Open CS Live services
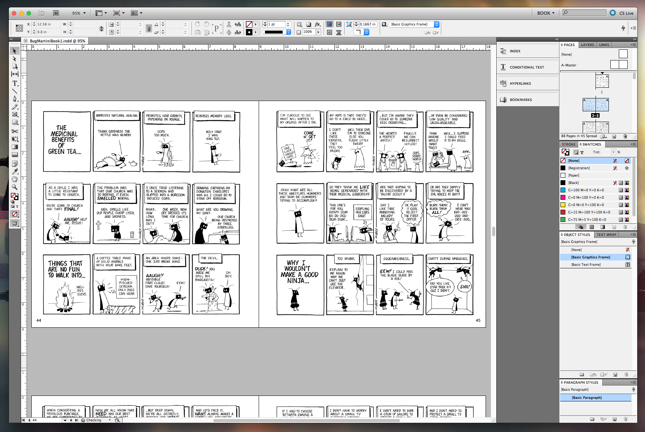The image size is (645, 432). pos(622,13)
